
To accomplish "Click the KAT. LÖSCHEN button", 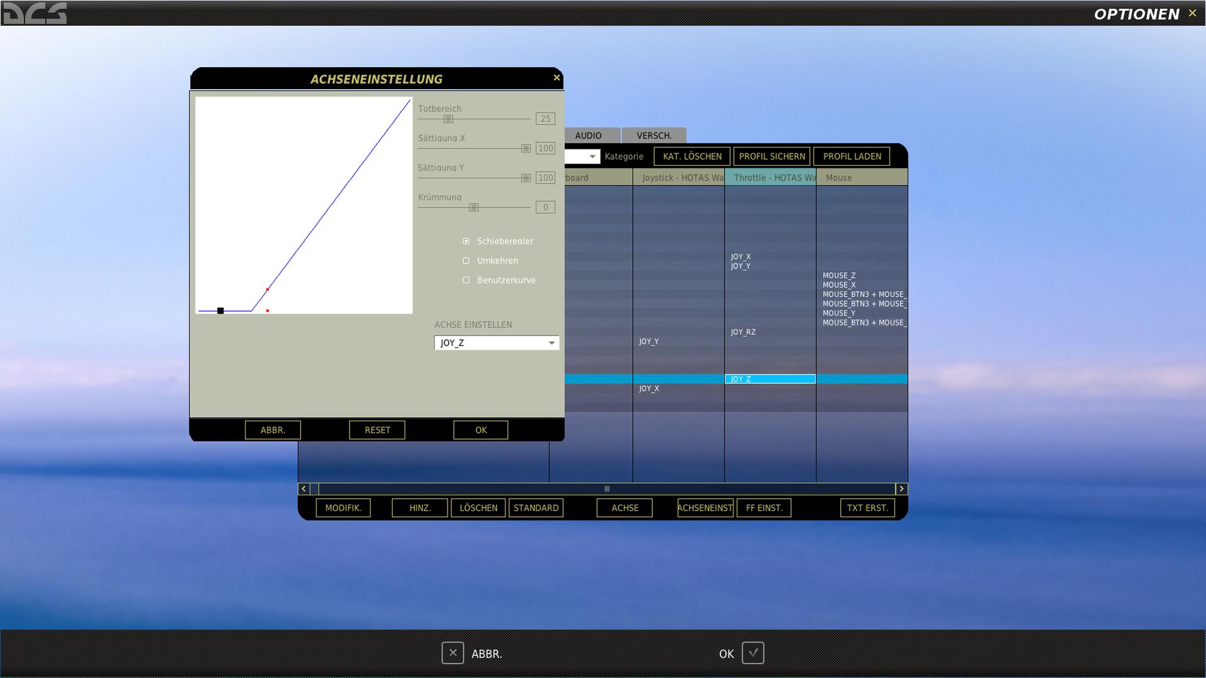I will coord(692,156).
